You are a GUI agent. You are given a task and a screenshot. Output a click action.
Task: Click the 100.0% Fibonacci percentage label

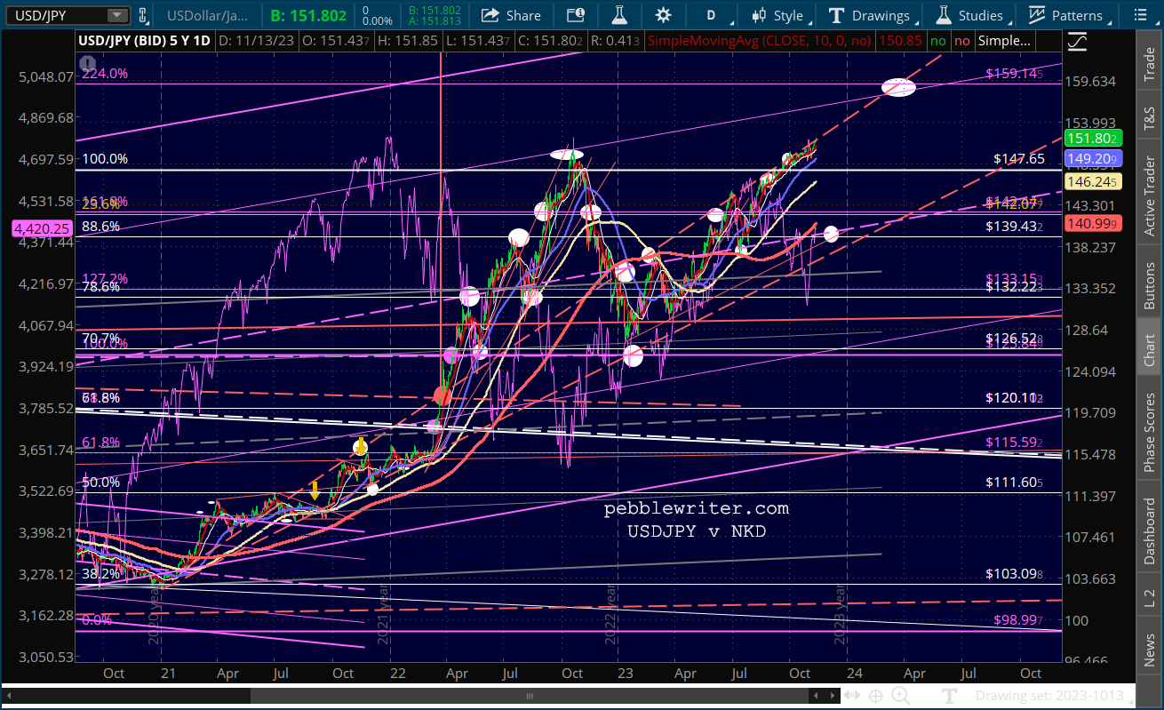[105, 159]
